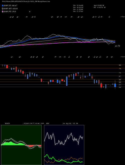
Task: Click the last blue candlestick on the right
Action: (115, 85)
